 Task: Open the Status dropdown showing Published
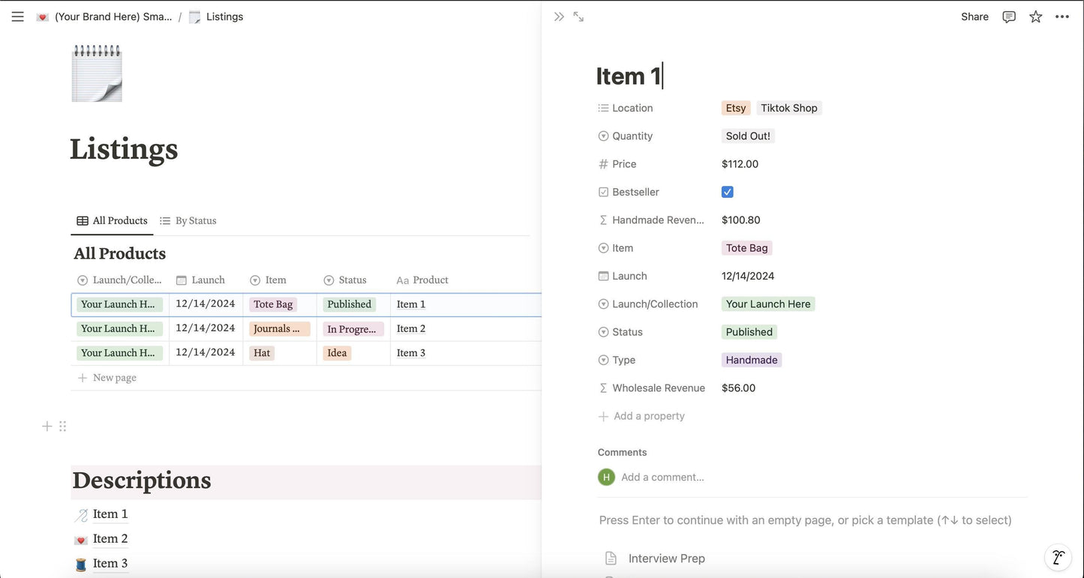pyautogui.click(x=749, y=332)
